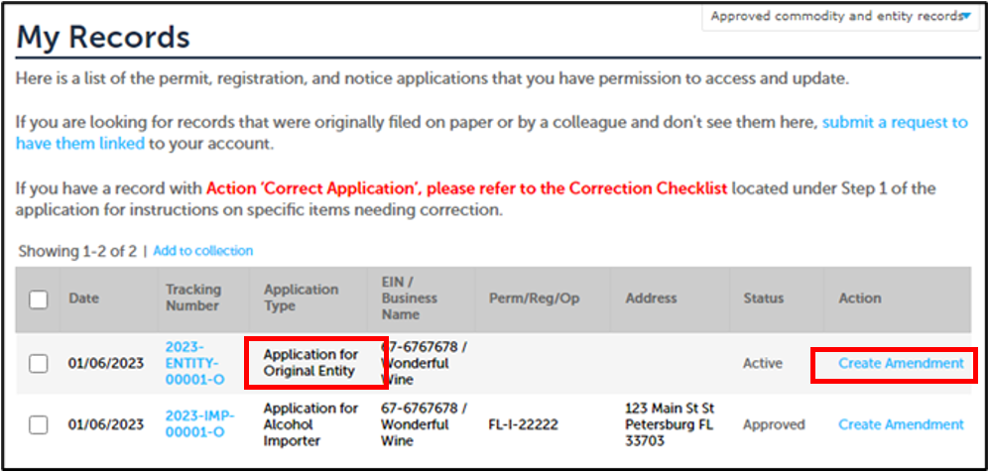Click the Add to collection link
989x473 pixels.
202,251
